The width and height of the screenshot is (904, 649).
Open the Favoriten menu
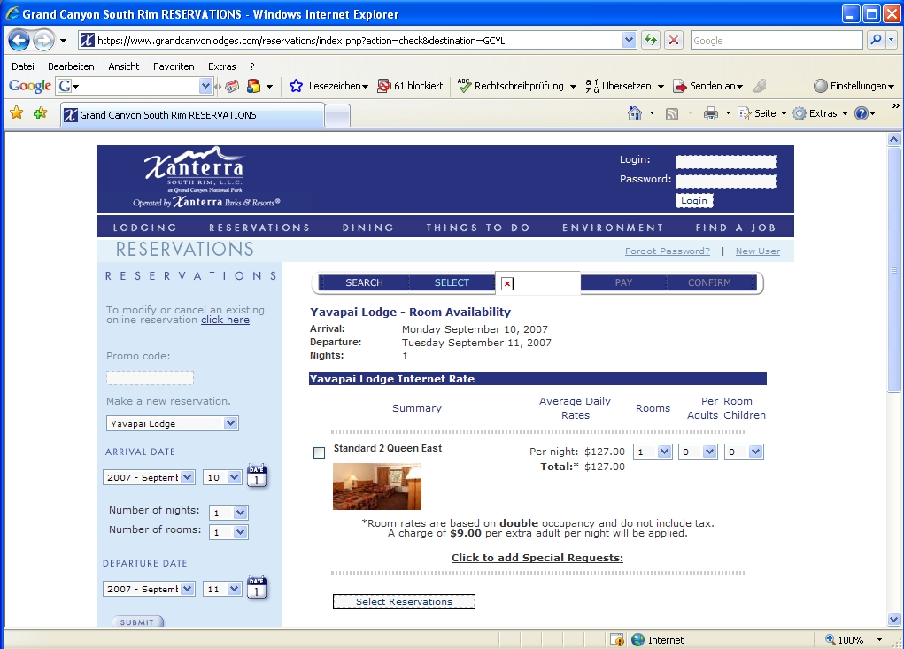coord(174,66)
